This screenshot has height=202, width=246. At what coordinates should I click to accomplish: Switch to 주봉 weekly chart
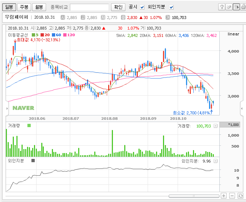(x=24, y=7)
